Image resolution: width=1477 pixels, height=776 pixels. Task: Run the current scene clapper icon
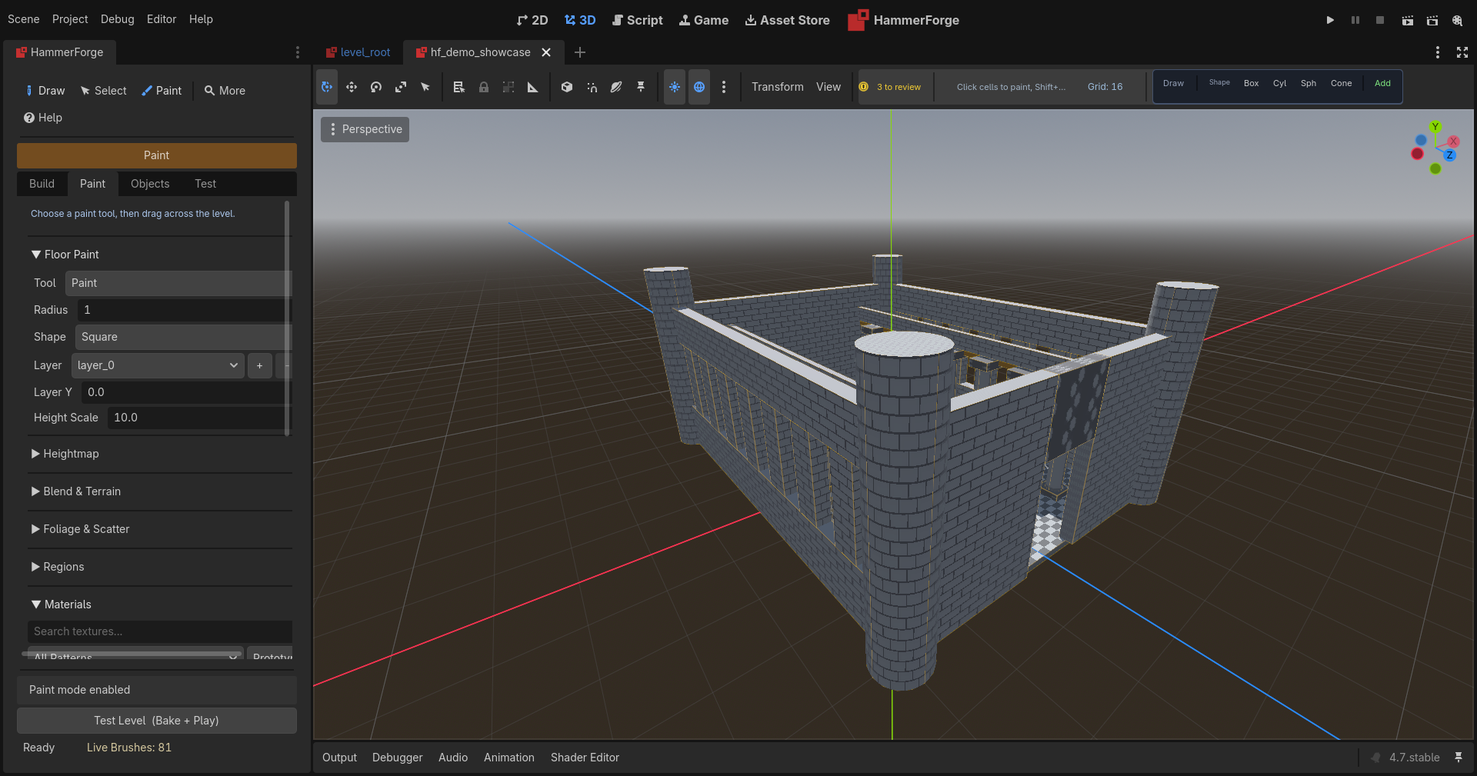(x=1407, y=20)
